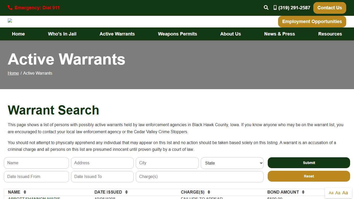Sort the DATE ISSUED column

(126, 192)
